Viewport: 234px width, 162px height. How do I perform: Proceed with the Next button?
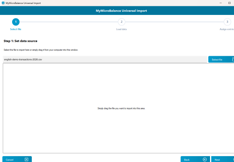click(223, 159)
